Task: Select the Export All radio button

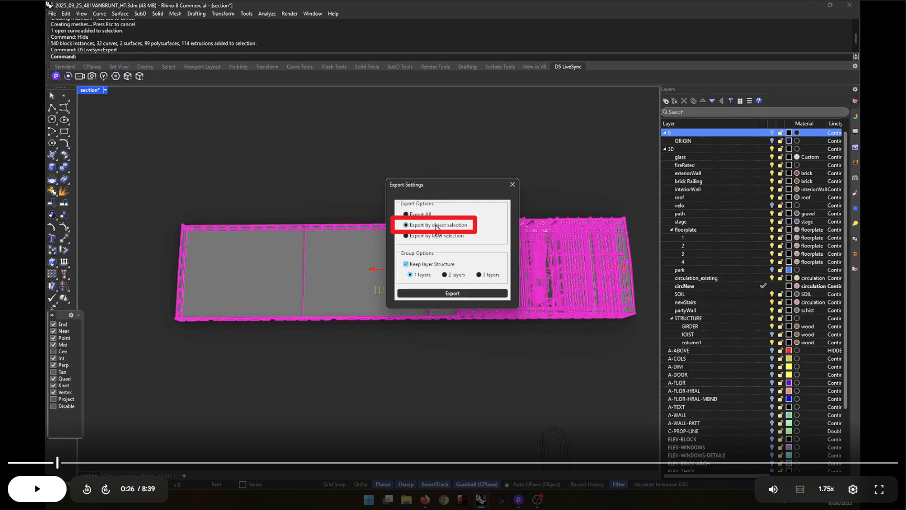Action: (406, 214)
